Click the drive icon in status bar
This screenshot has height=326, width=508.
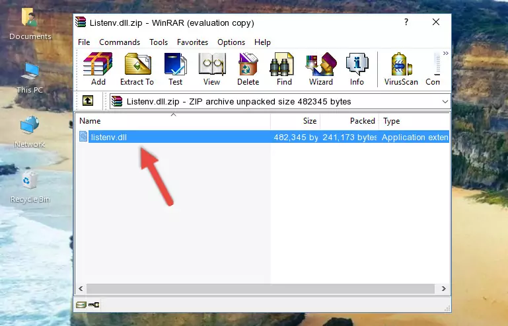click(x=81, y=305)
